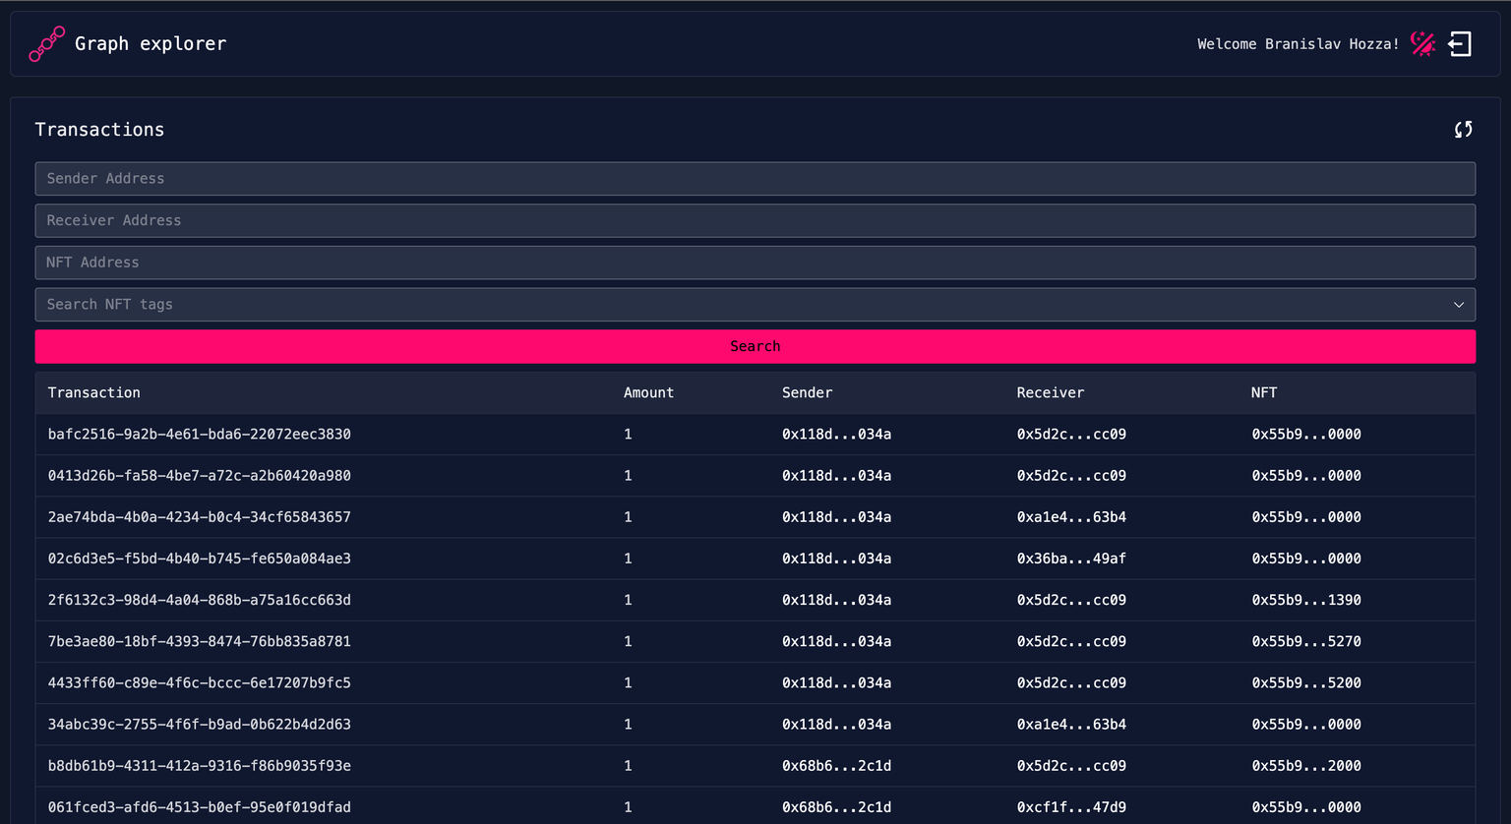Viewport: 1511px width, 824px height.
Task: Click amount value in 02c6d3e5 row
Action: click(x=628, y=558)
